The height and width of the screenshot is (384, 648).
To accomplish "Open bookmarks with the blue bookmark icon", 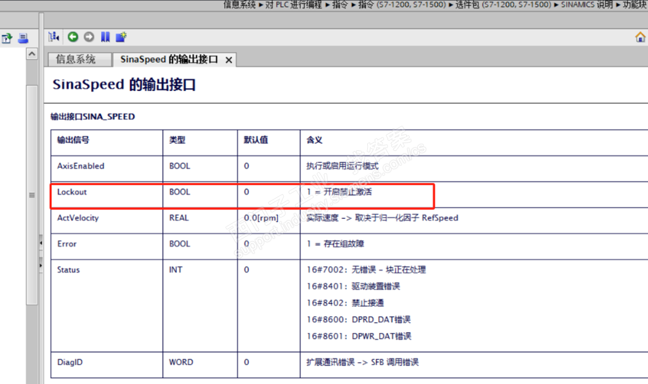I will tap(105, 37).
